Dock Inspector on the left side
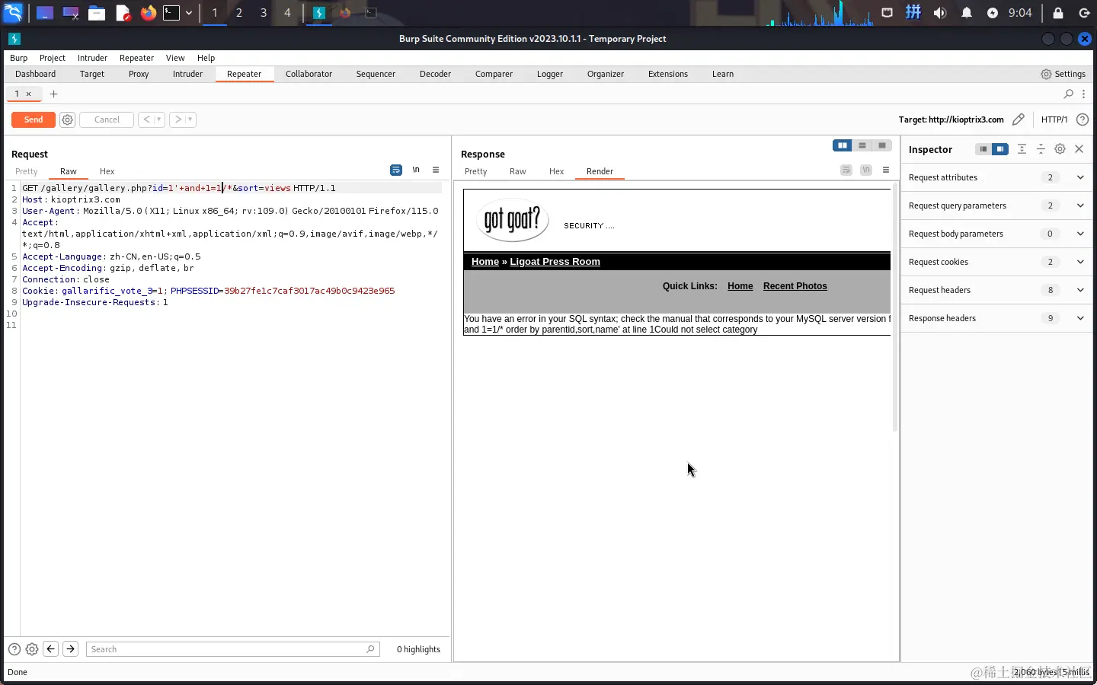Image resolution: width=1097 pixels, height=685 pixels. 983,149
